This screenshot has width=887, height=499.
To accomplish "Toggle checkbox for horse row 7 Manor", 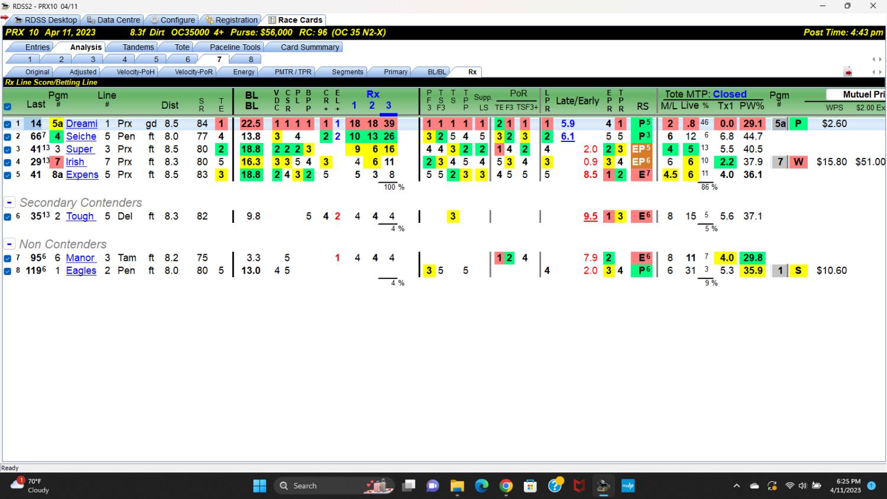I will point(8,258).
